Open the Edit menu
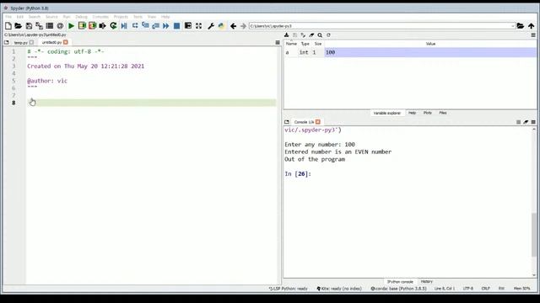 tap(20, 17)
